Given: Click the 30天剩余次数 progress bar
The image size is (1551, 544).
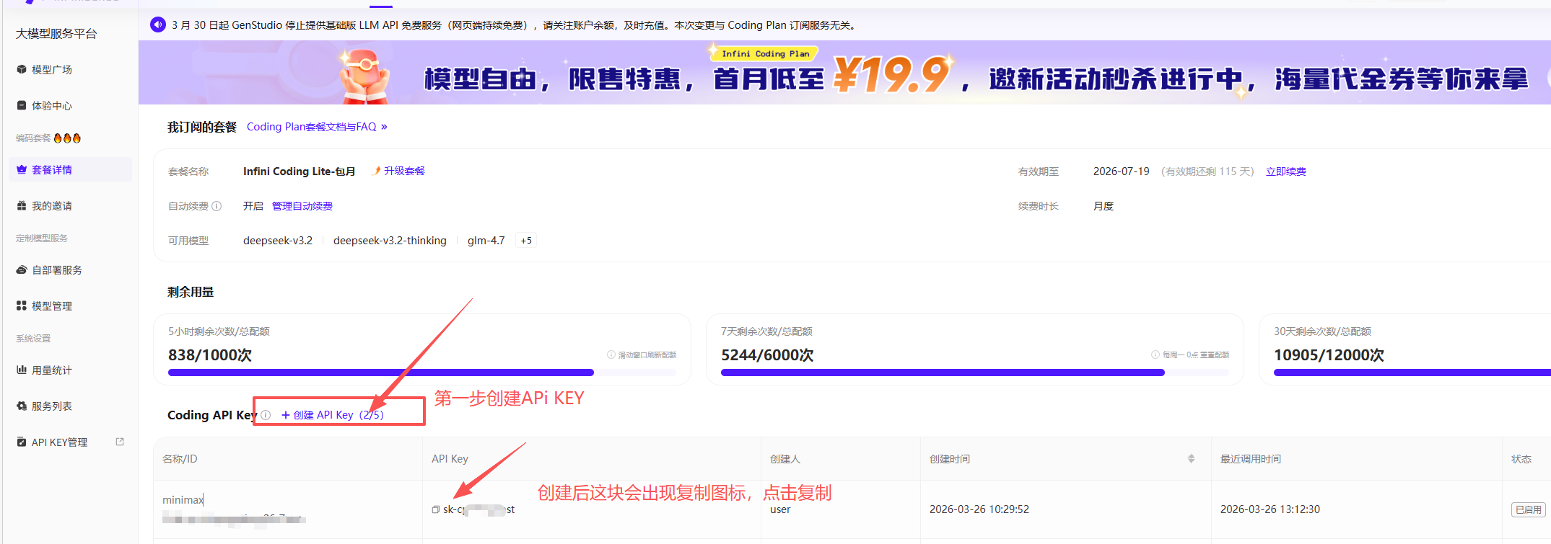Looking at the screenshot, I should coord(1412,373).
